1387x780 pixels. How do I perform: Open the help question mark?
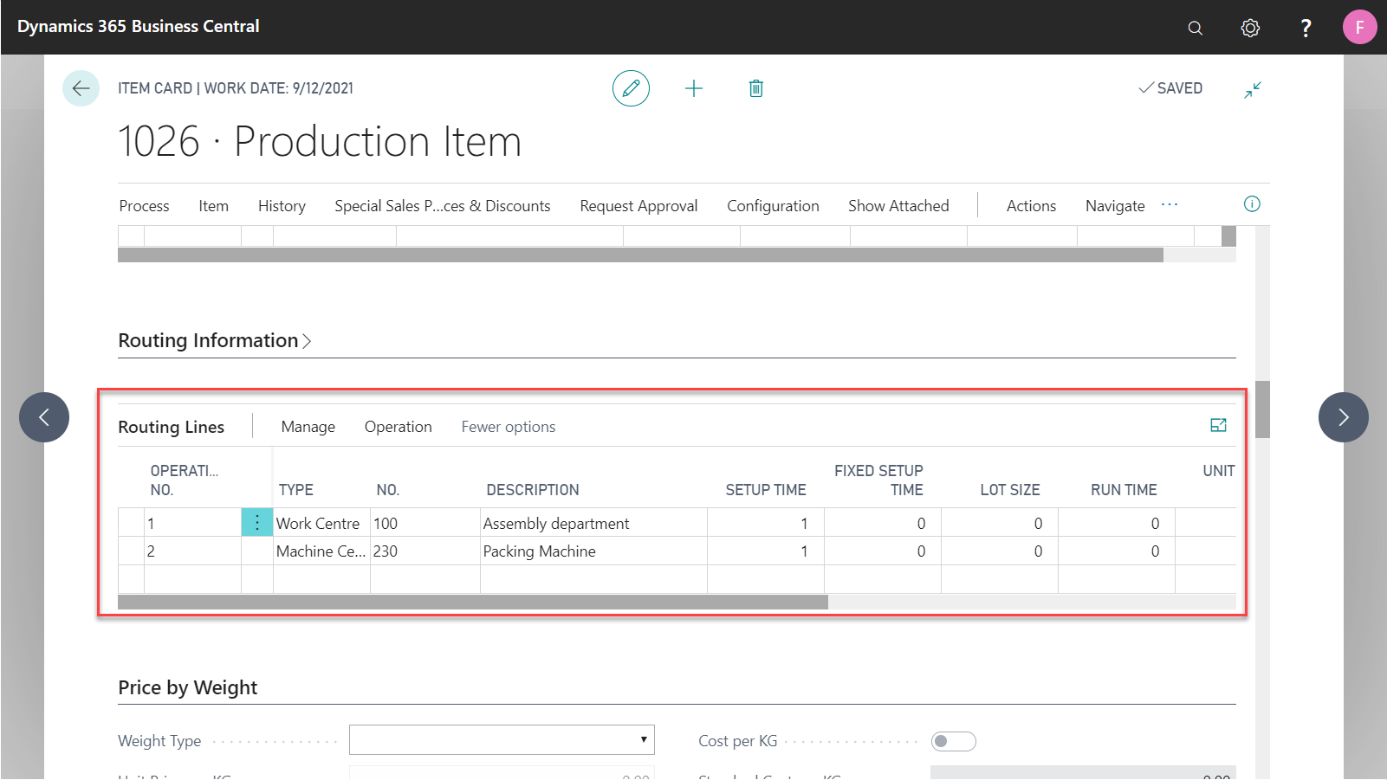coord(1306,28)
